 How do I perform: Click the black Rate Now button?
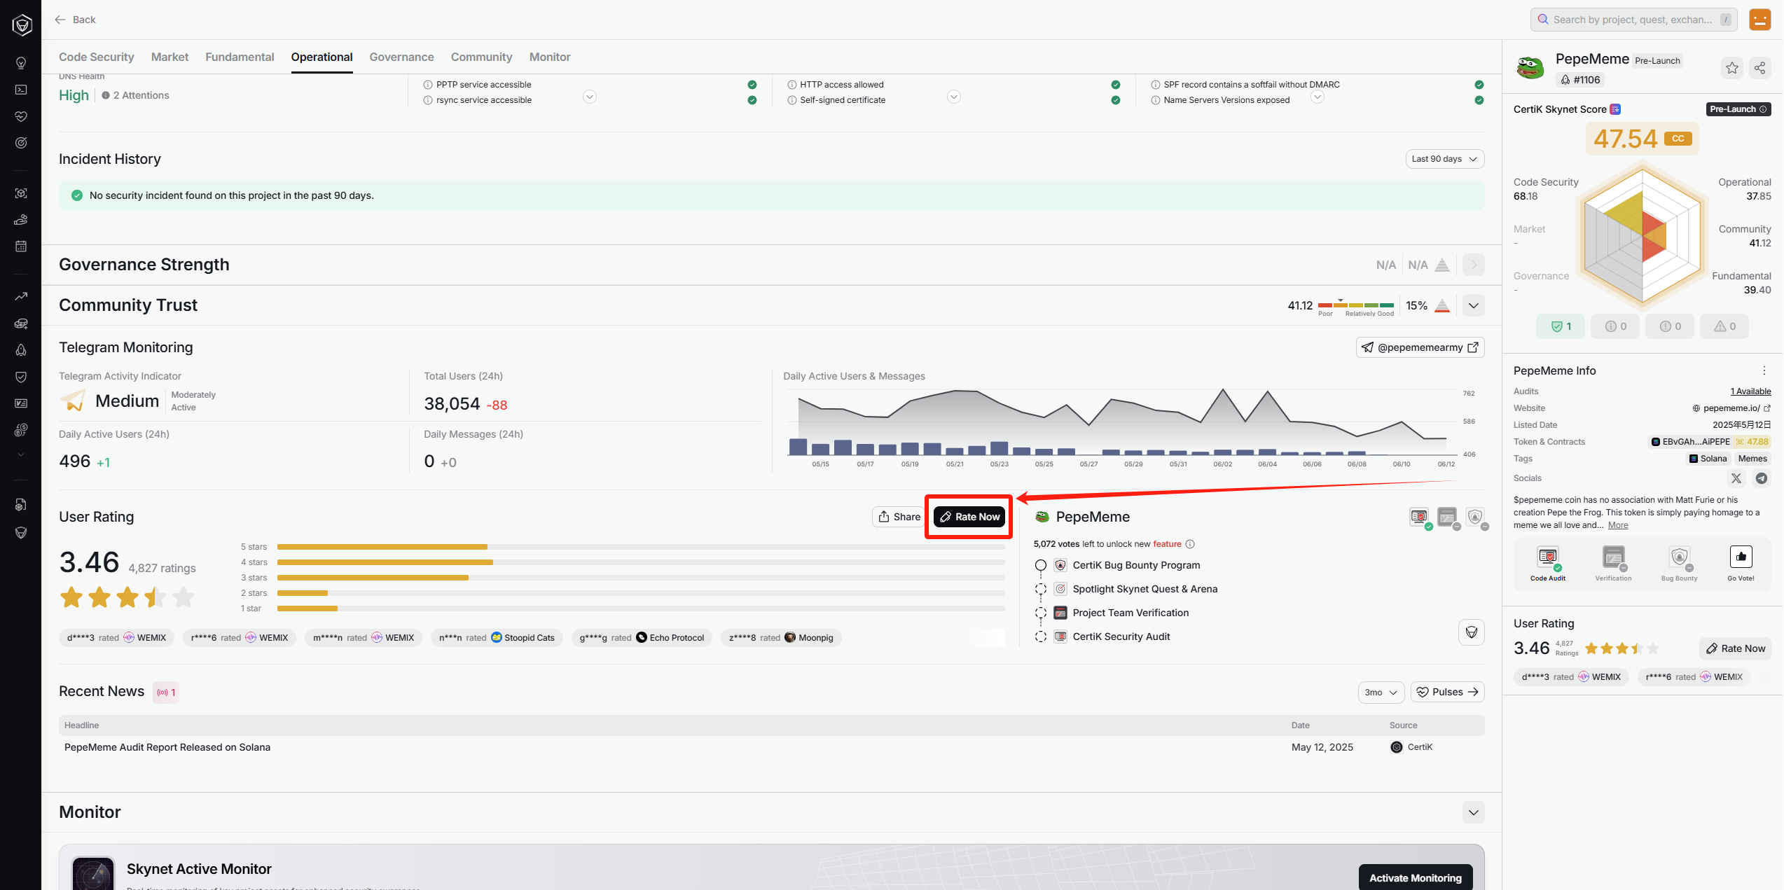(x=969, y=517)
